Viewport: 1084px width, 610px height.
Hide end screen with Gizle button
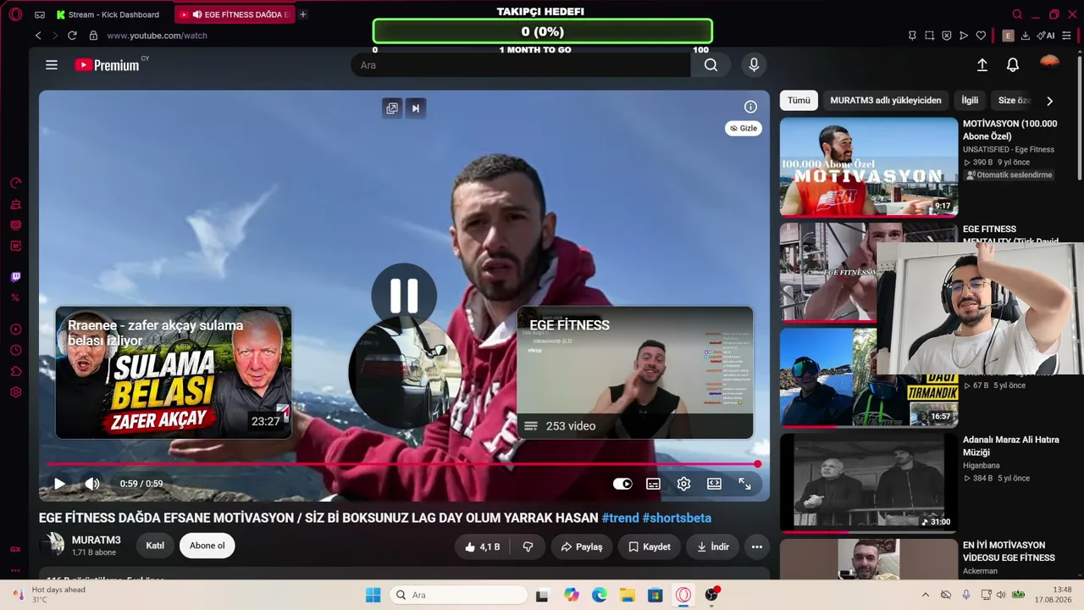(744, 129)
